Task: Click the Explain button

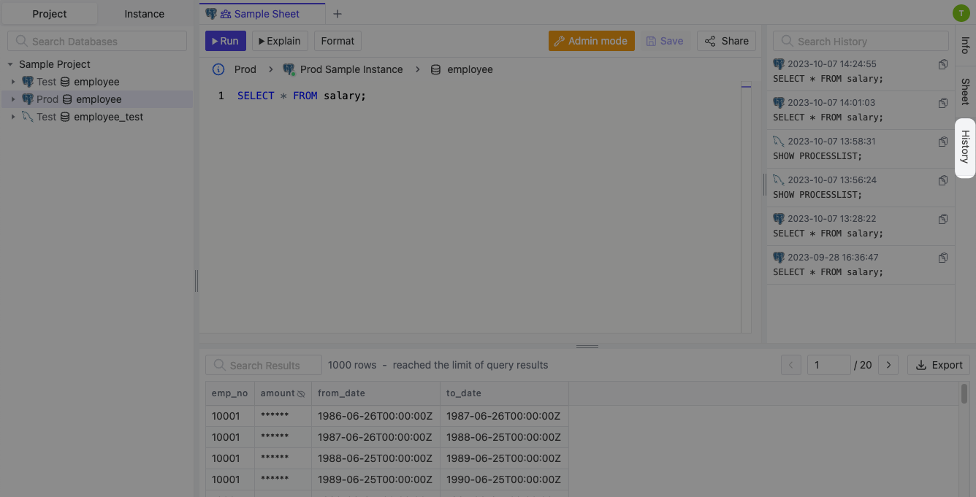Action: pos(280,41)
